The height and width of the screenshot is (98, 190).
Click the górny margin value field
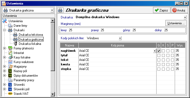142,30
